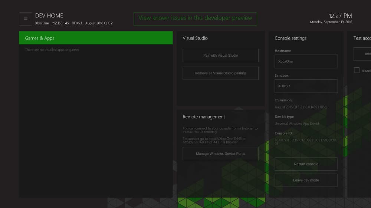Click the Console ID value text
Screen dimensions: 371x208
[x=305, y=142]
